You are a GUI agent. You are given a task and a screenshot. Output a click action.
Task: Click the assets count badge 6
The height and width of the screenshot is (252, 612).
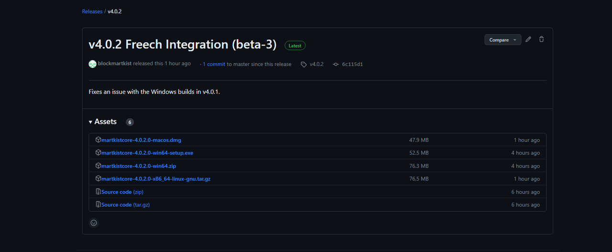tap(130, 122)
